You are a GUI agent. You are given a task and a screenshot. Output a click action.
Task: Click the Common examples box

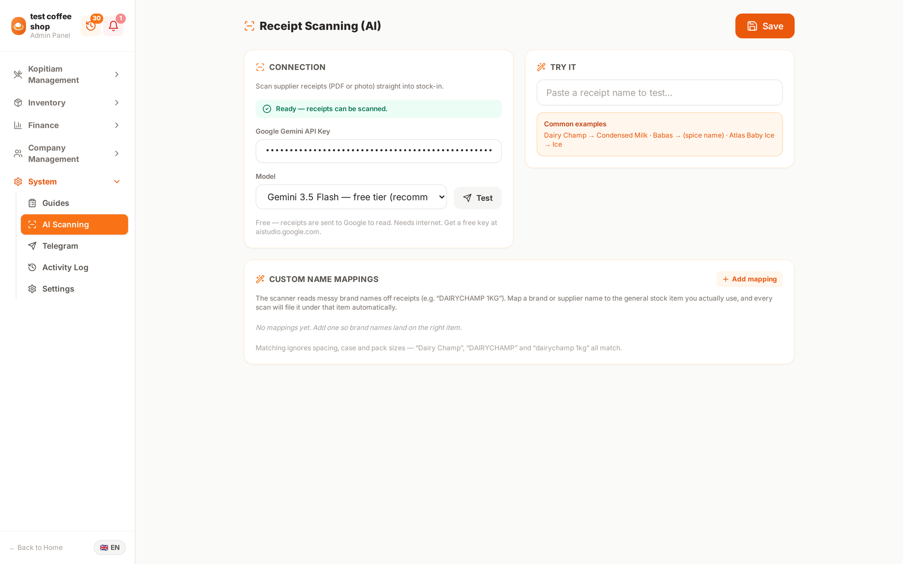click(x=660, y=134)
